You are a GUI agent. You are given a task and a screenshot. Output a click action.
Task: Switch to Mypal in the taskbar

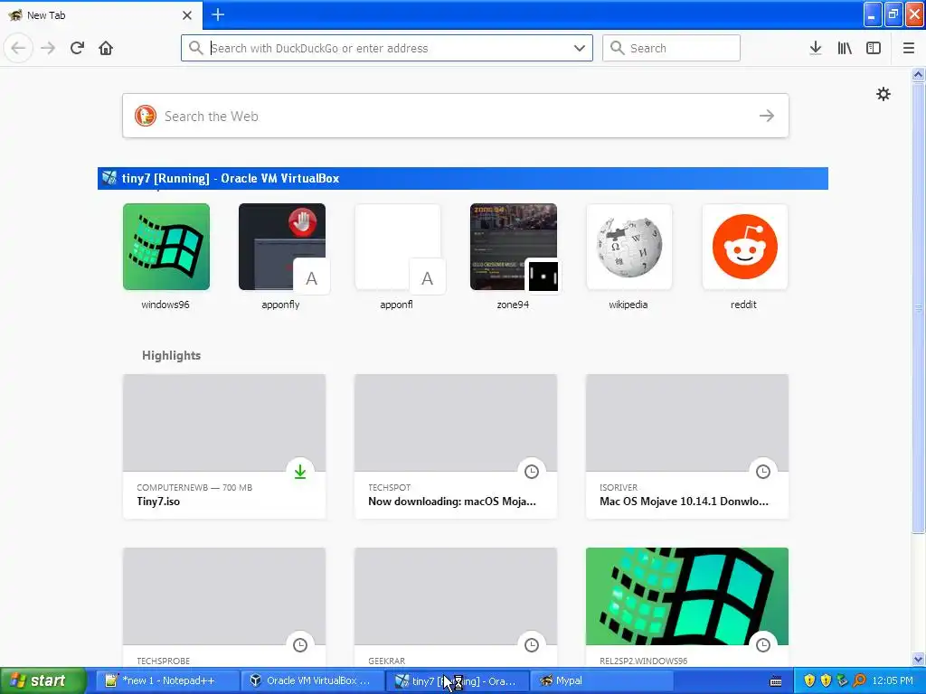(x=601, y=680)
